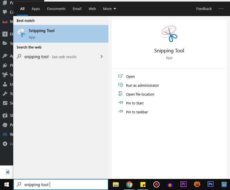Click the Open action icon
Image resolution: width=230 pixels, height=190 pixels.
pos(120,76)
